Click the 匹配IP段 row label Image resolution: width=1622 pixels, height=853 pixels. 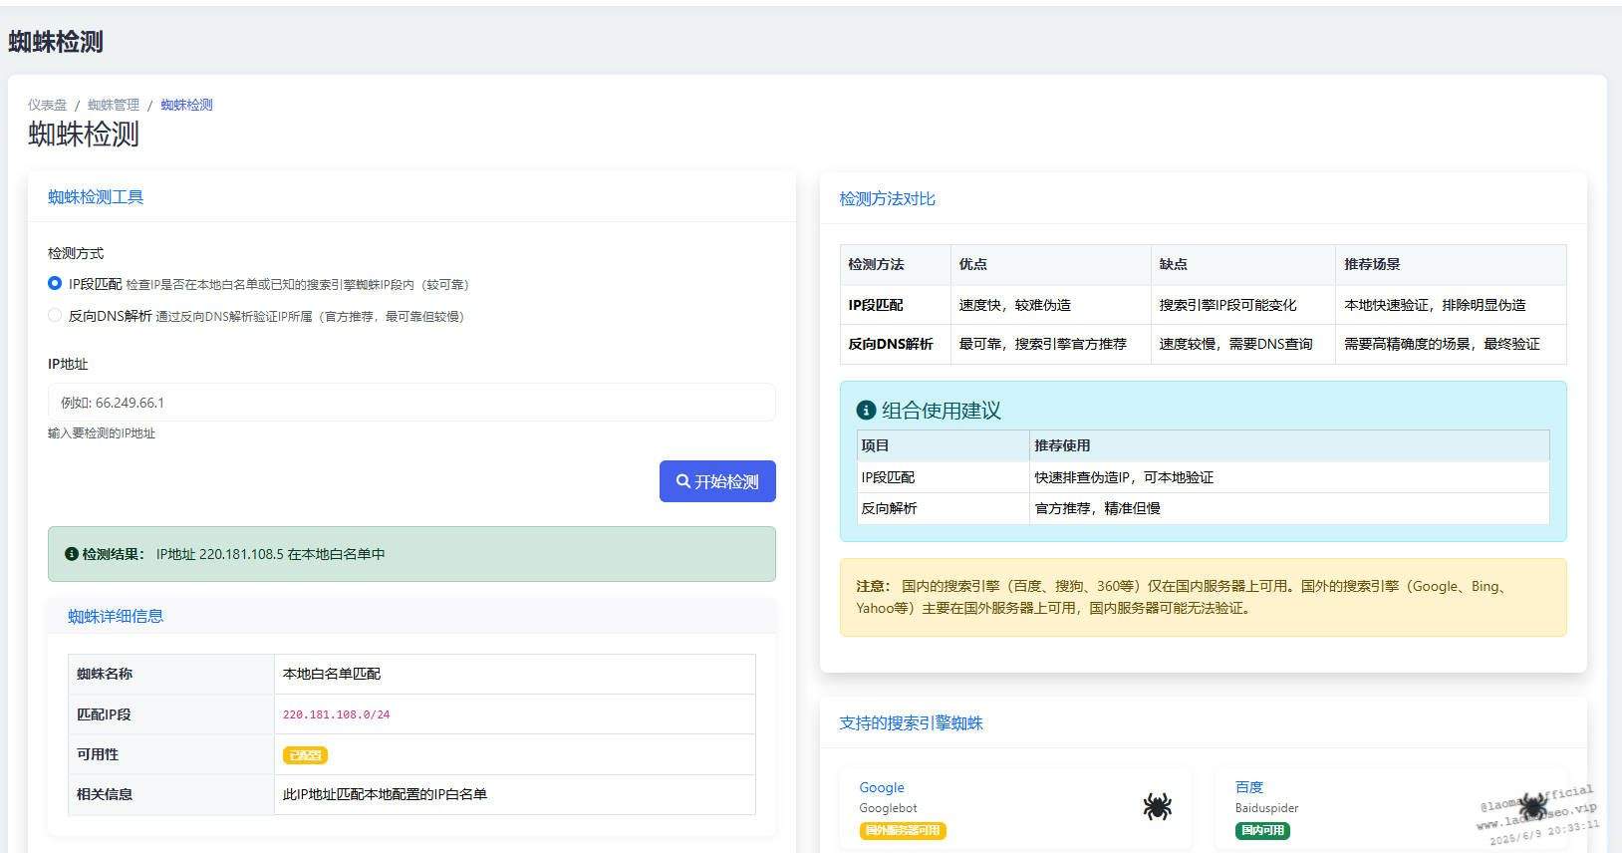click(171, 714)
